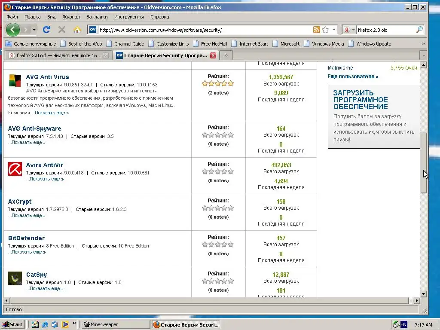Switch to the 'firefox 2.0 oid — Яндекс' tab

58,55
